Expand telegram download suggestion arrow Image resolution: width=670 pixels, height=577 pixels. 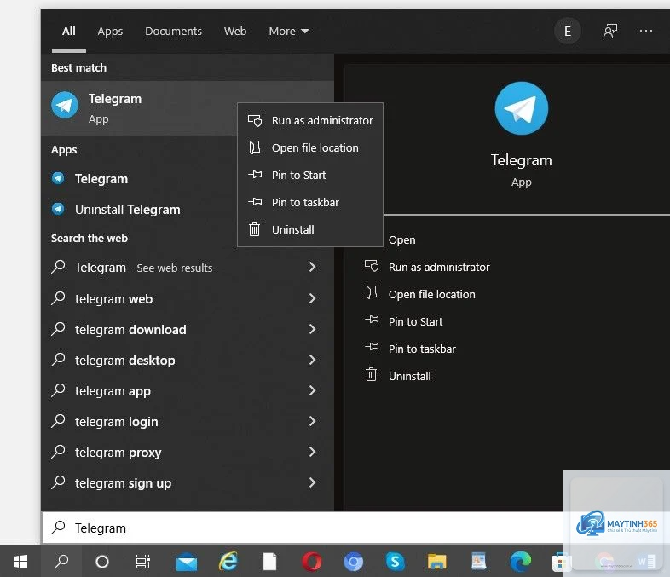point(312,329)
